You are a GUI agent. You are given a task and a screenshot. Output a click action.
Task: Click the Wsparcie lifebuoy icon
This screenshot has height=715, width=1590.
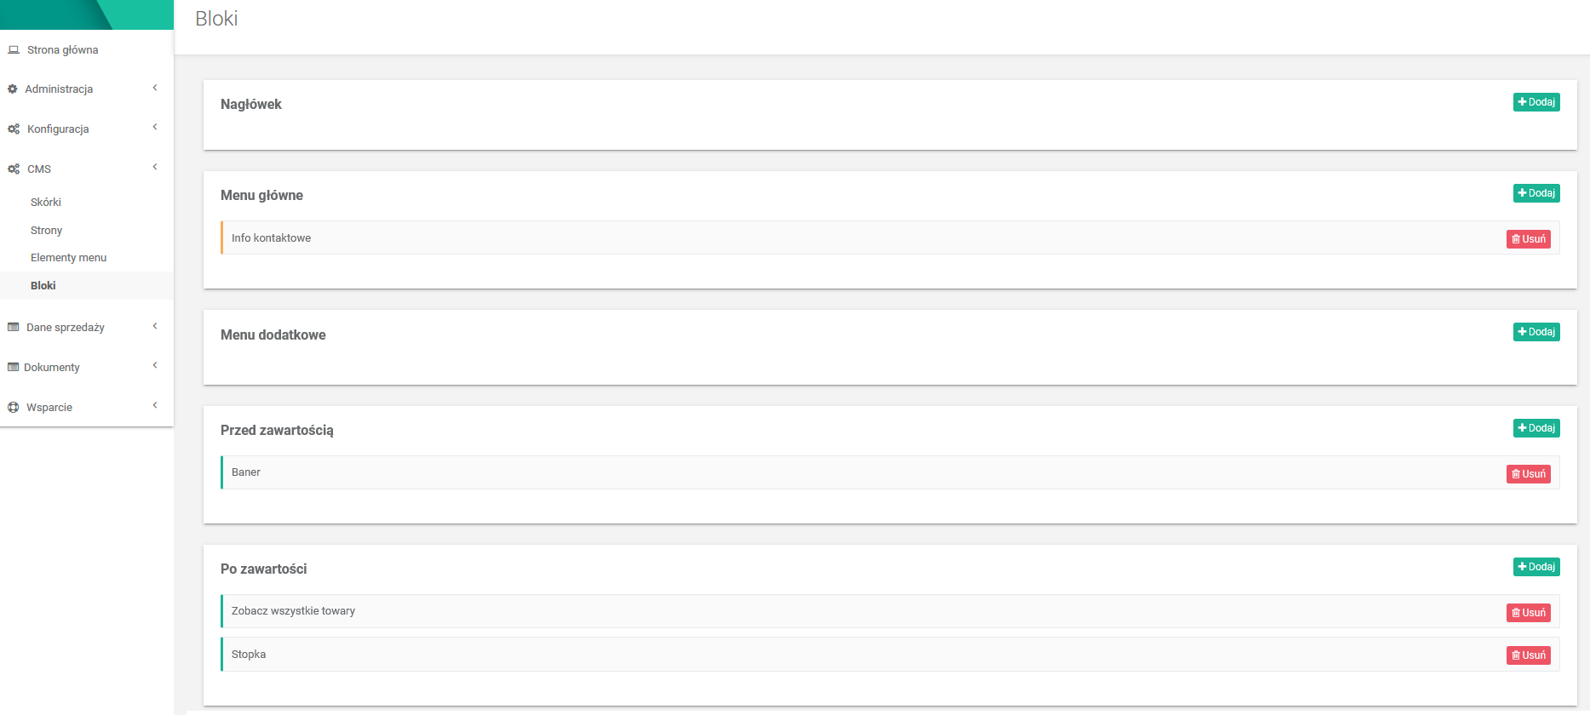tap(14, 408)
